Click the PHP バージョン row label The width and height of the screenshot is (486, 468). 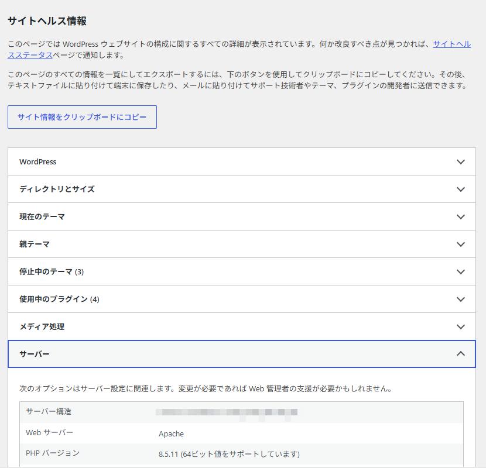[x=53, y=453]
